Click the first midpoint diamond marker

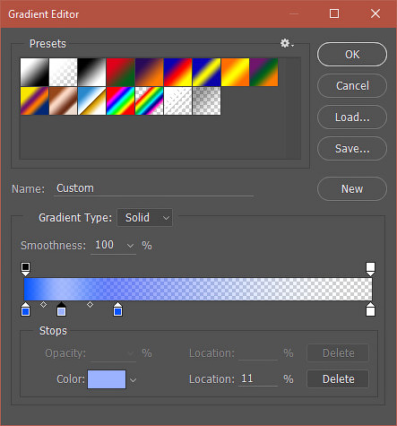click(x=44, y=305)
